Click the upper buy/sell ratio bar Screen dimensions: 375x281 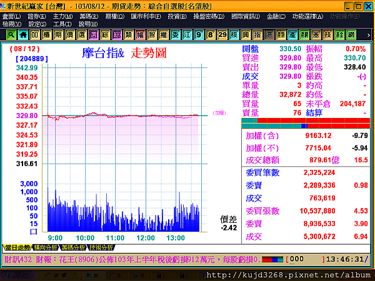(306, 121)
